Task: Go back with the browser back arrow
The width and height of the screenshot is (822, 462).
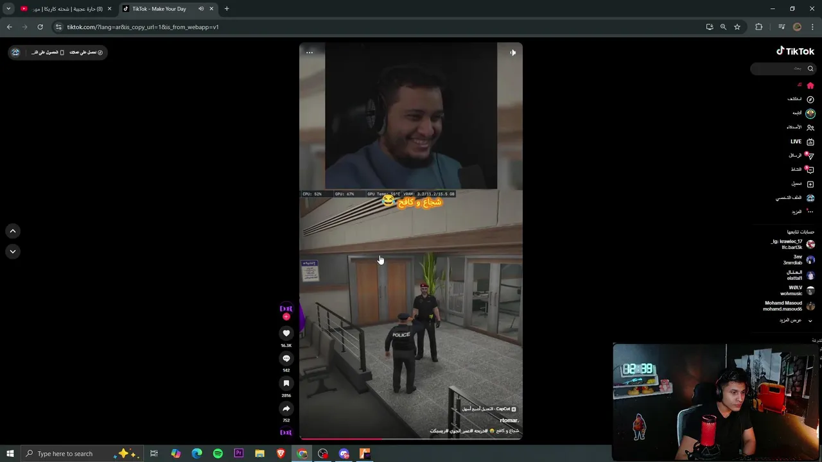Action: point(10,27)
